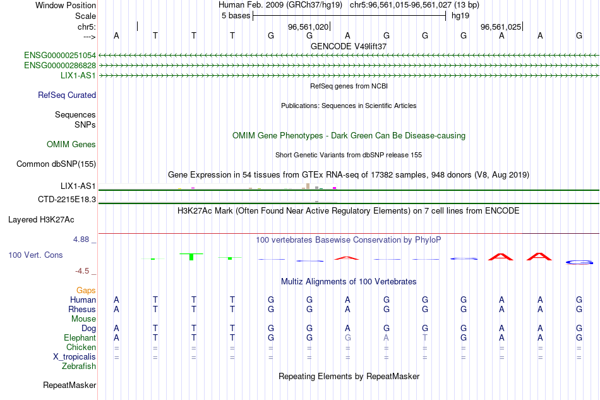Click the 96,561,025 ruler coordinate
The width and height of the screenshot is (600, 400).
(501, 27)
